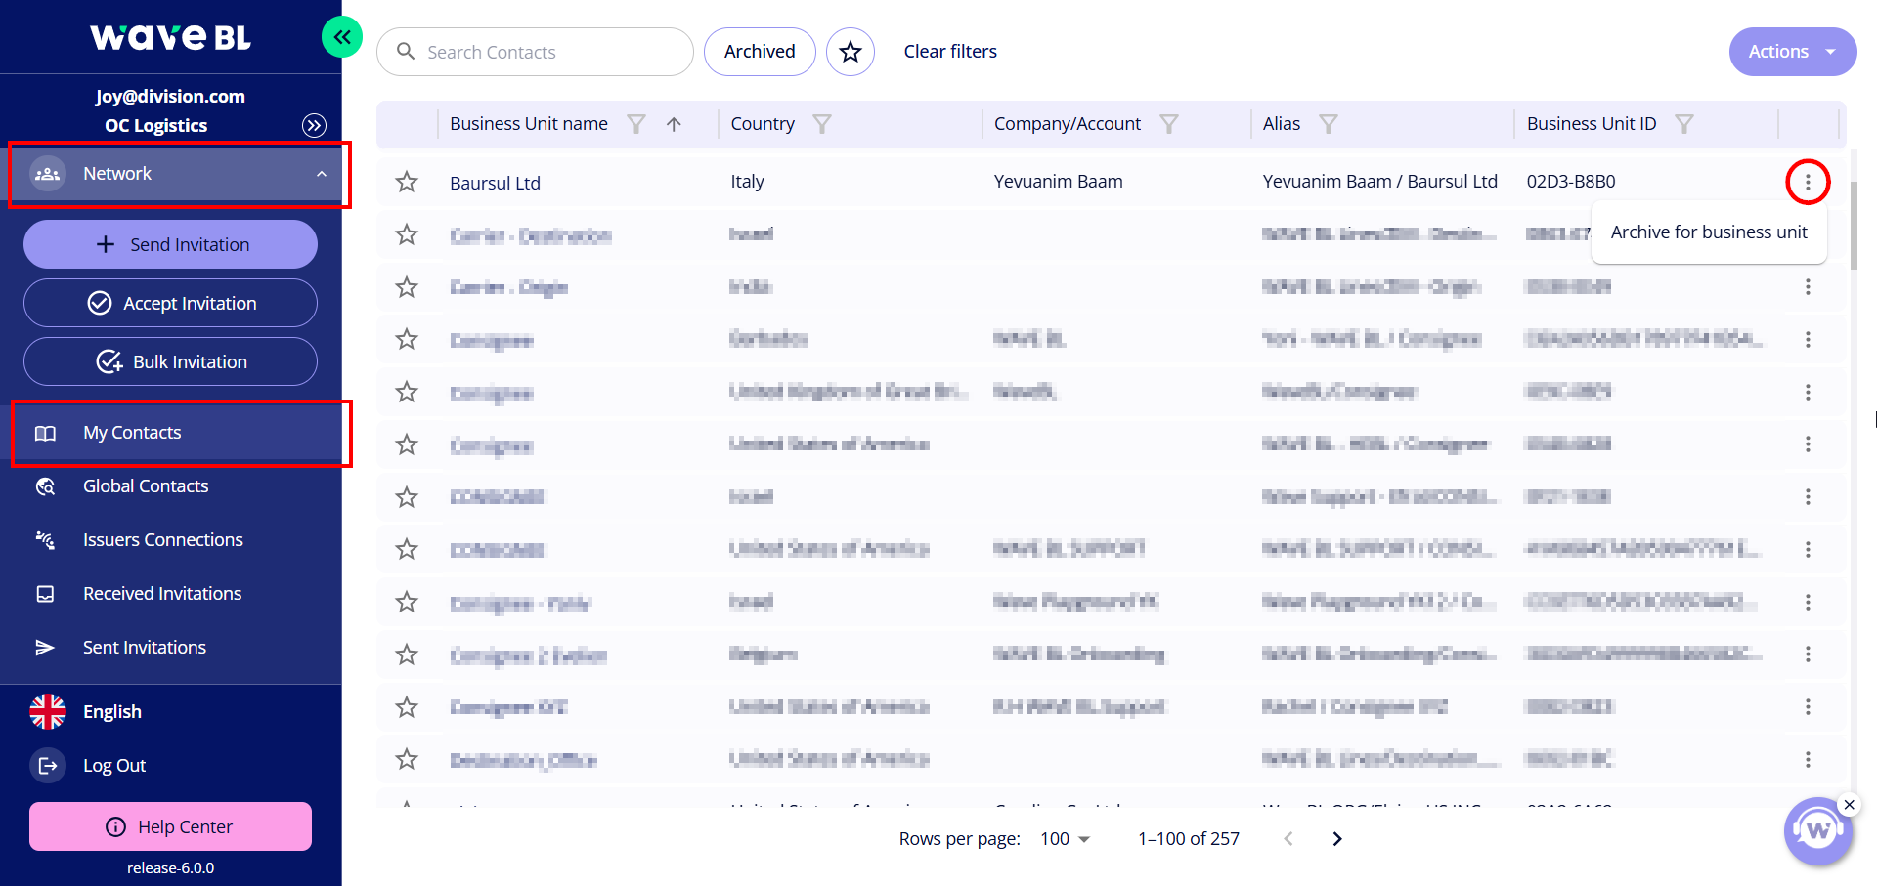Dismiss the chat assistant bubble
Screen dimensions: 1877x886
[x=1849, y=805]
